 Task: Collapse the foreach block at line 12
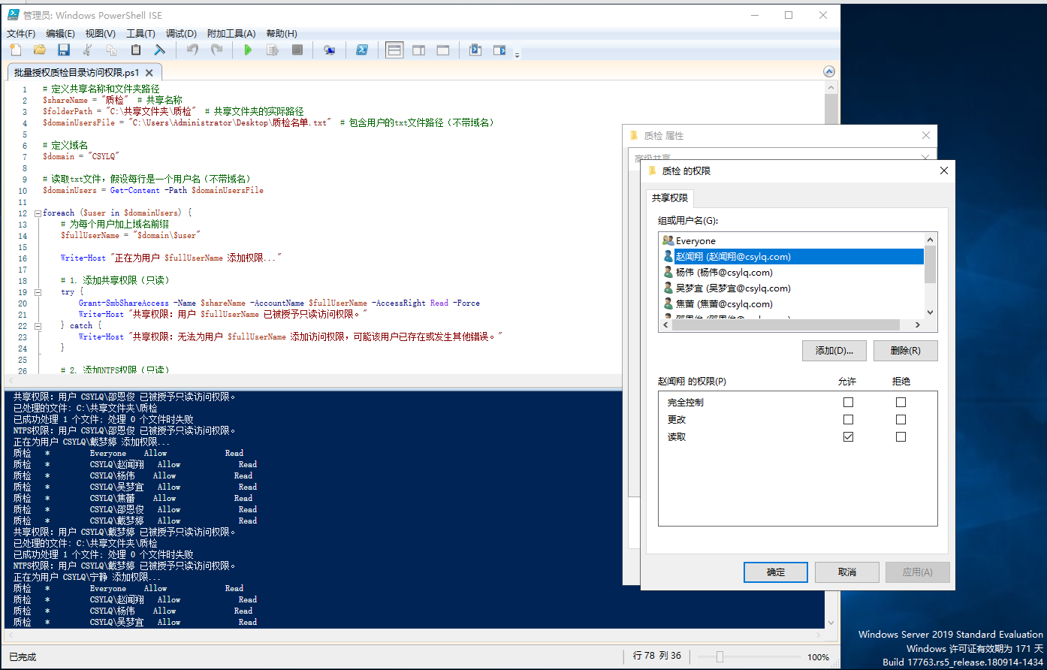38,213
